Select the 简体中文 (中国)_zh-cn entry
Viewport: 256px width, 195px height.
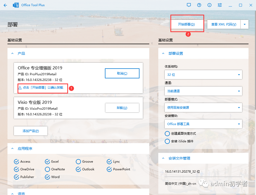pos(180,184)
